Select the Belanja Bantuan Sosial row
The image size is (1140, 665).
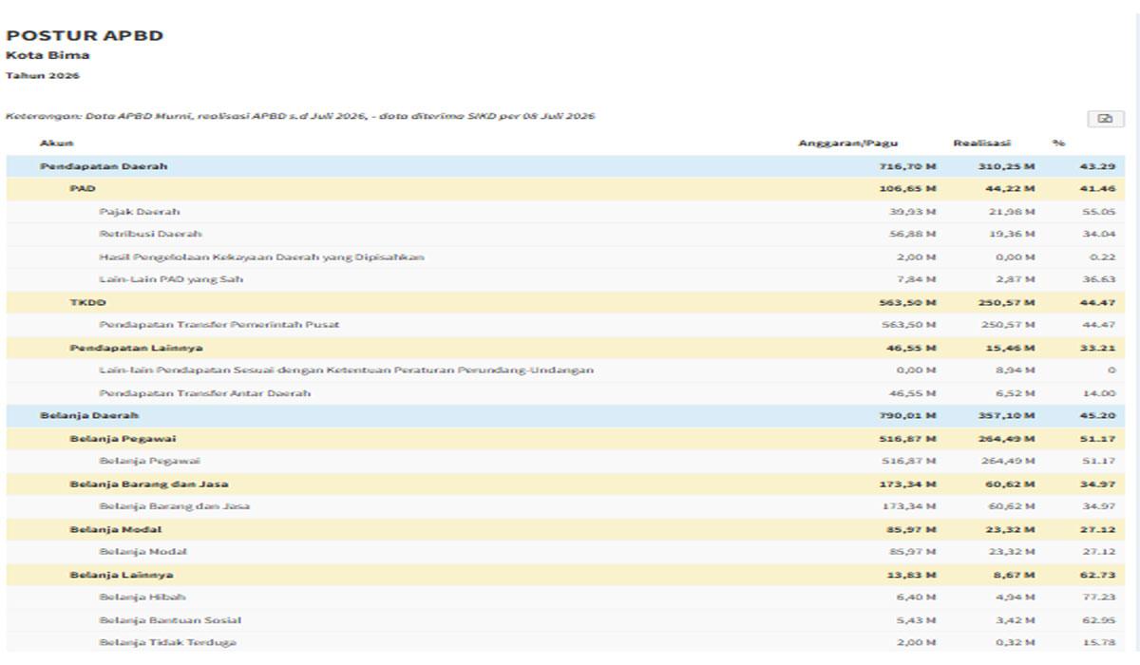pos(566,620)
